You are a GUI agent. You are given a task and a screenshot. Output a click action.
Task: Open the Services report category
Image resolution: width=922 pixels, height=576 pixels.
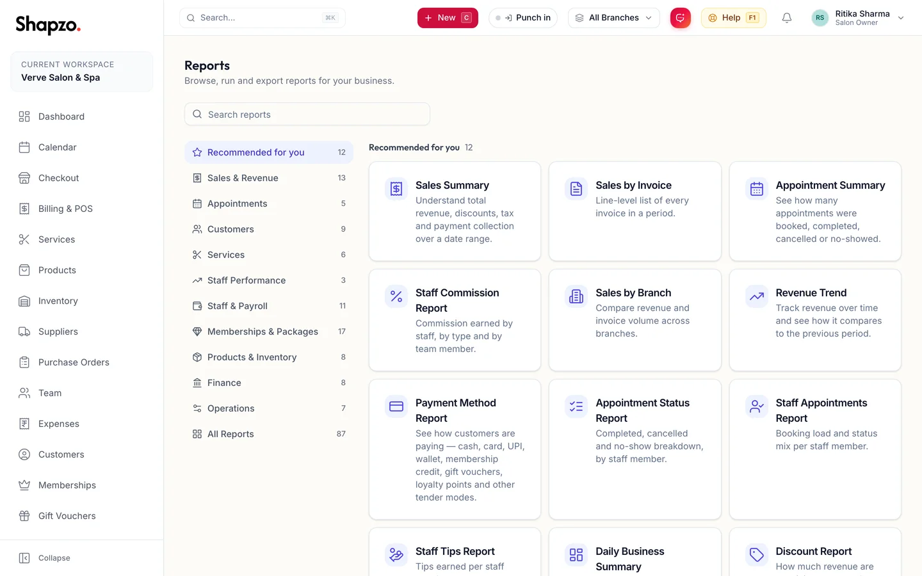269,255
